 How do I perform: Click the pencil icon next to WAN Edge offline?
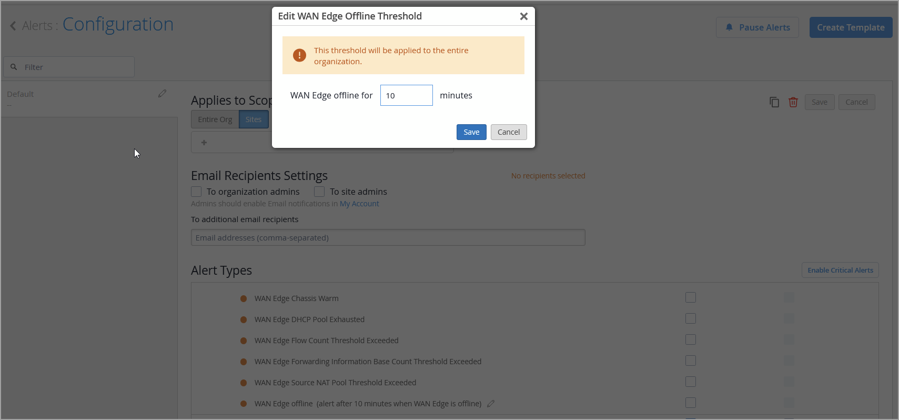point(491,404)
